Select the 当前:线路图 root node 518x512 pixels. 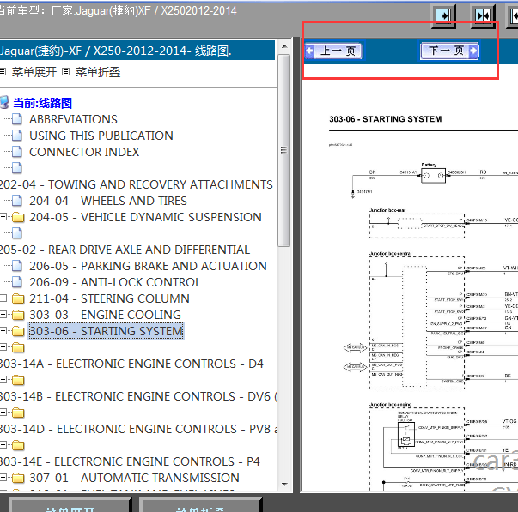[42, 103]
